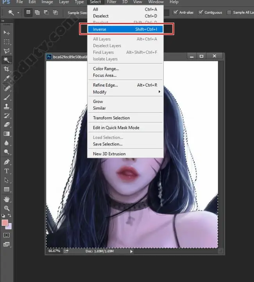This screenshot has width=254, height=282.
Task: Select the Move tool
Action: [x=7, y=32]
